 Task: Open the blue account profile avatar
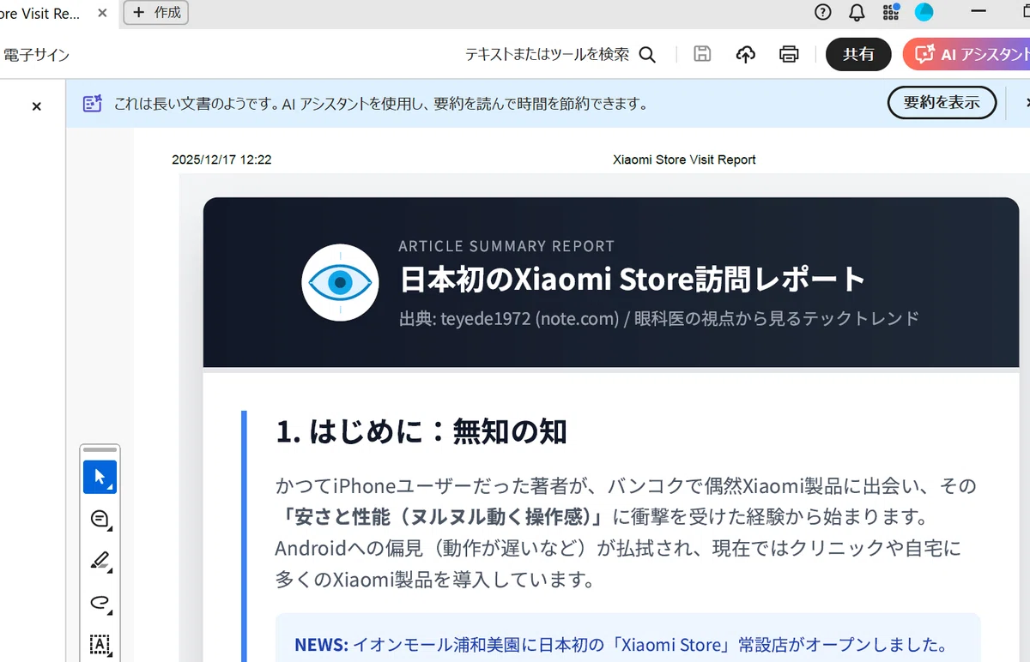(924, 12)
